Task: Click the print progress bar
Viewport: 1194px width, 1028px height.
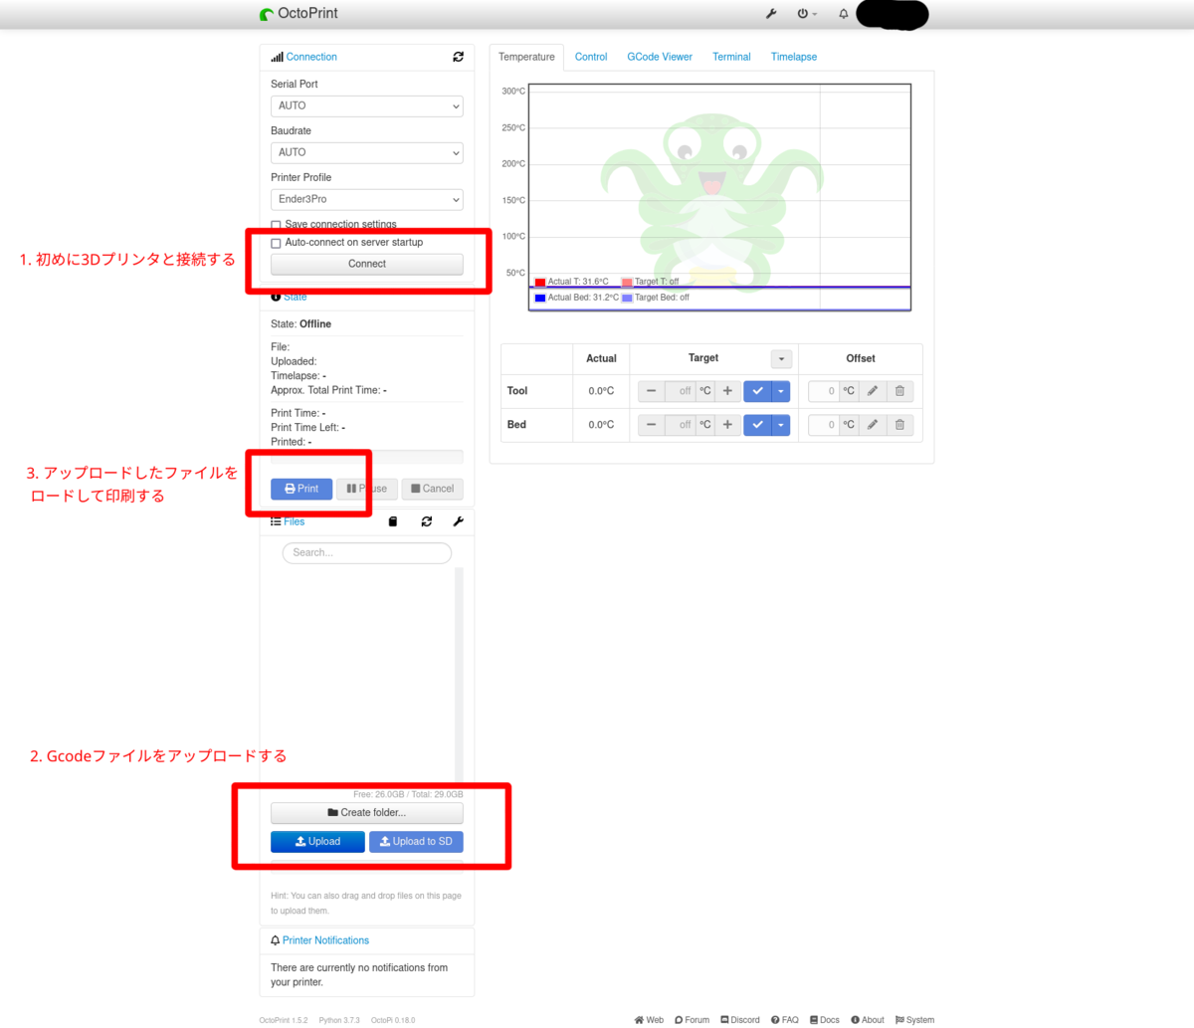Action: pos(367,457)
